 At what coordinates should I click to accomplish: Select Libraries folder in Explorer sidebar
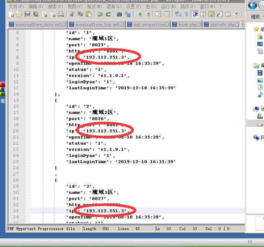click(256, 65)
